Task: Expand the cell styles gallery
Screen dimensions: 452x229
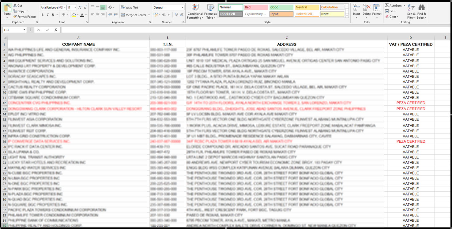Action: 347,15
